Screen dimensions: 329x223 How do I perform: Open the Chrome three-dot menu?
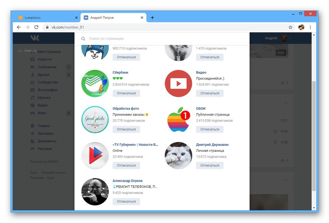point(310,27)
